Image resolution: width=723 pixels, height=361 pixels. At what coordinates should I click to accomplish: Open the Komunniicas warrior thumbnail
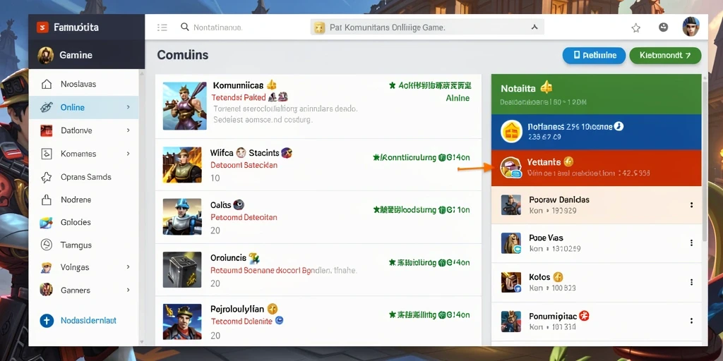(184, 106)
